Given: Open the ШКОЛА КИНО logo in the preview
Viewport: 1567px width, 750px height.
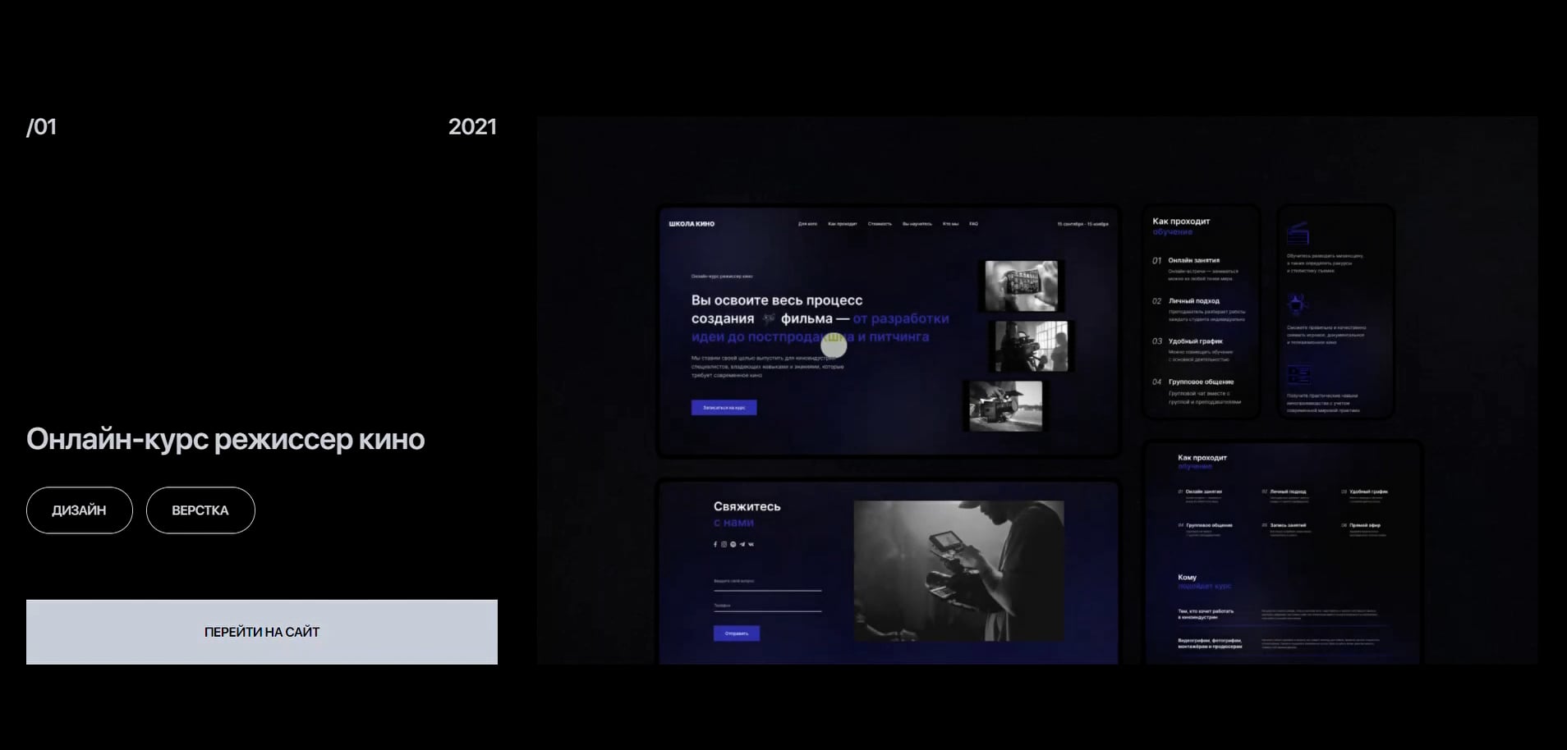Looking at the screenshot, I should [x=692, y=224].
